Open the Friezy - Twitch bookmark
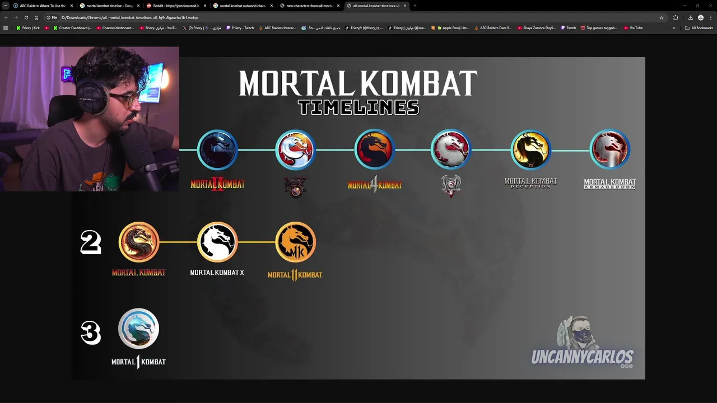Image resolution: width=717 pixels, height=403 pixels. (240, 28)
